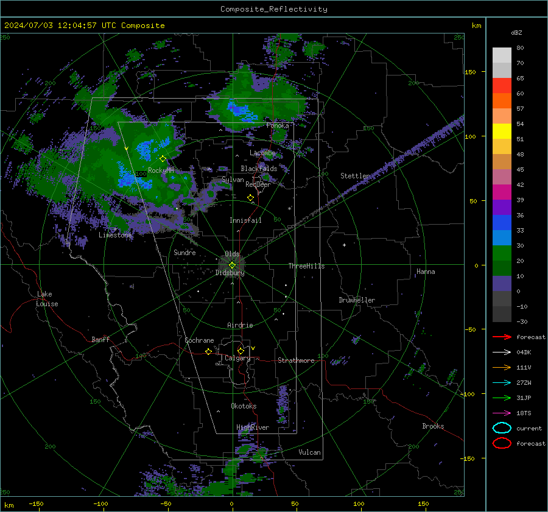Click the Composite_Reflectivity title
This screenshot has width=548, height=512.
(x=274, y=9)
